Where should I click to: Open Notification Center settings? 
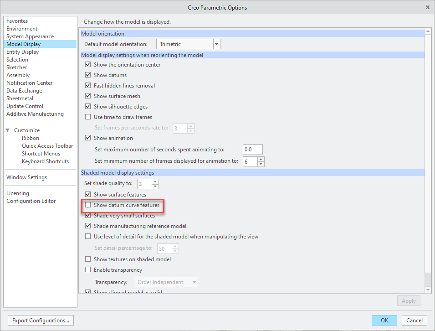tap(29, 83)
